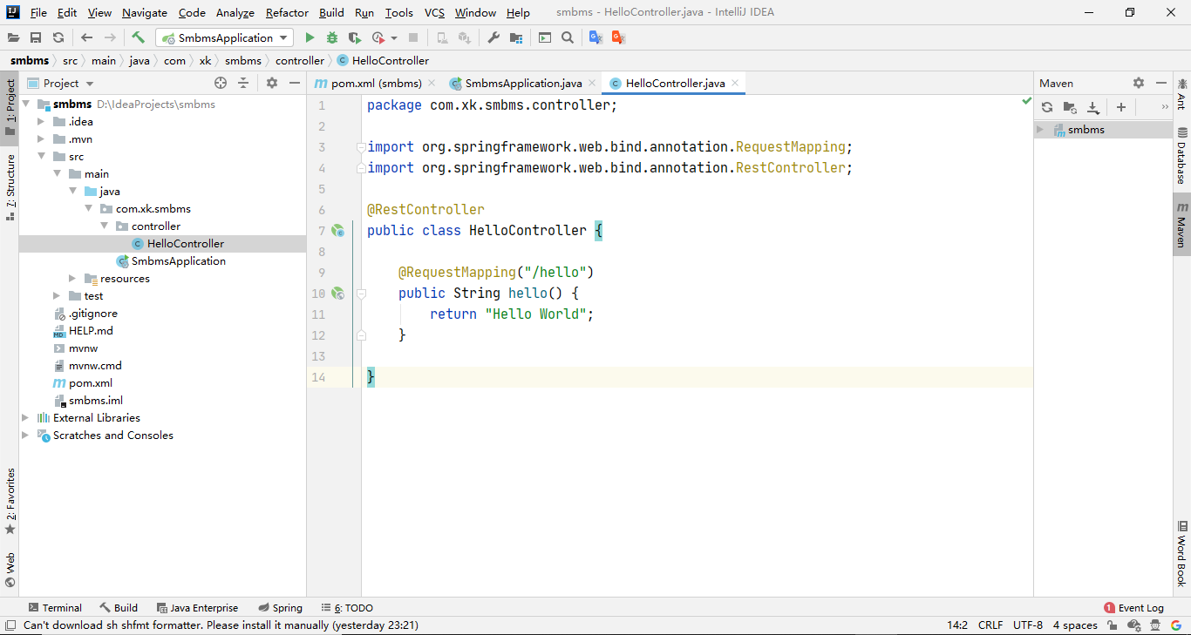The height and width of the screenshot is (635, 1191).
Task: Open the Refactor menu
Action: (x=287, y=12)
